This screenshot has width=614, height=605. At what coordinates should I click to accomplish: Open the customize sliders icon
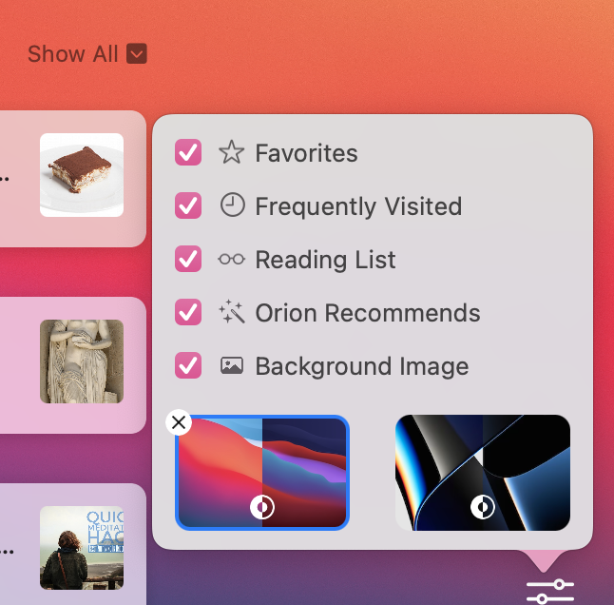tap(550, 592)
